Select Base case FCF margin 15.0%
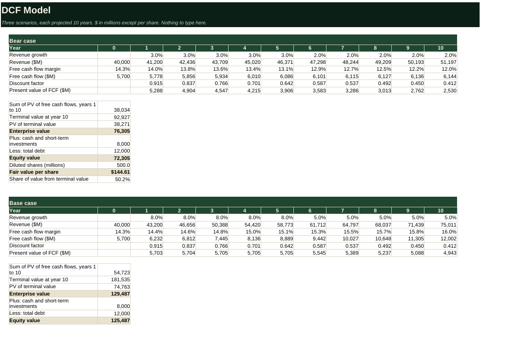Image resolution: width=515 pixels, height=347 pixels. click(x=245, y=232)
